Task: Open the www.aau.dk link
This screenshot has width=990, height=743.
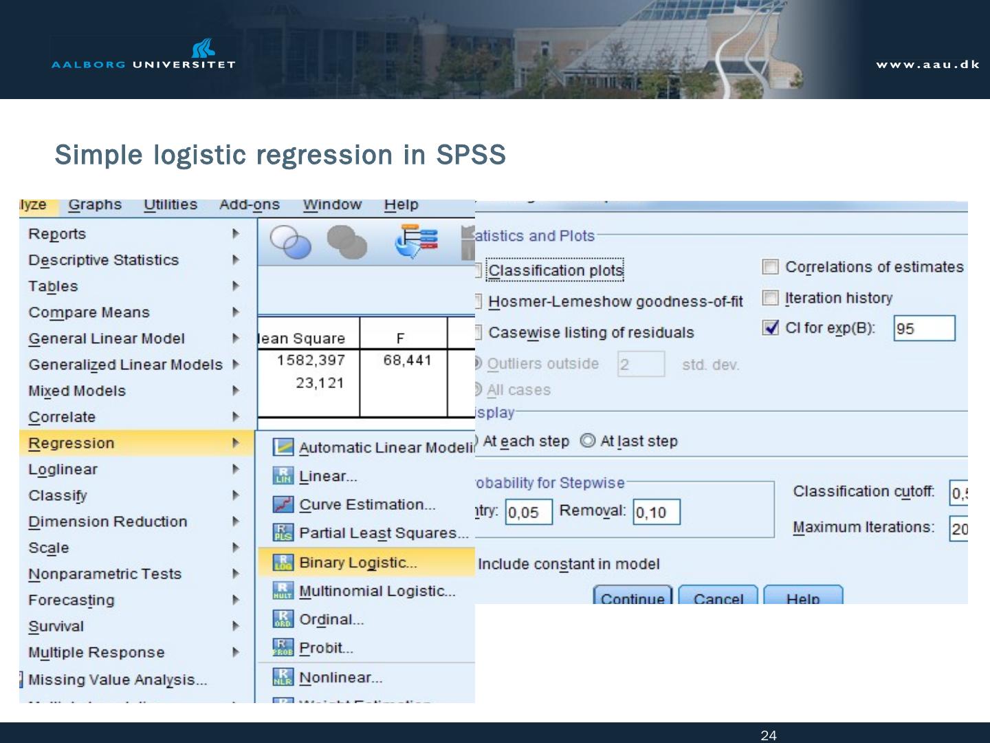Action: coord(927,65)
